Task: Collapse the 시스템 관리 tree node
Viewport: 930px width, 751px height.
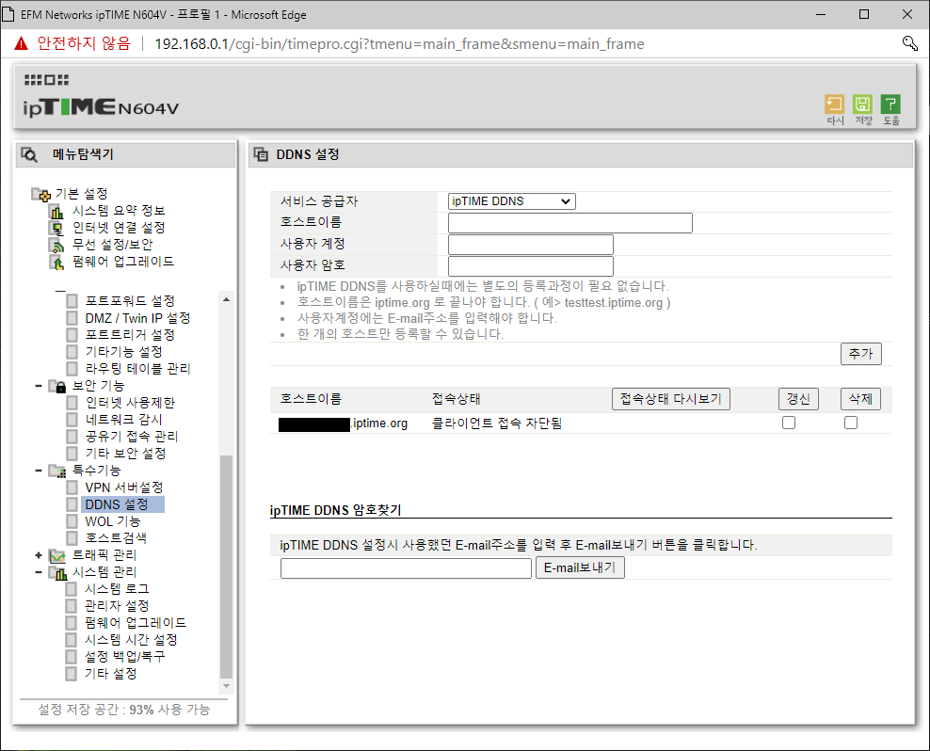Action: coord(39,572)
